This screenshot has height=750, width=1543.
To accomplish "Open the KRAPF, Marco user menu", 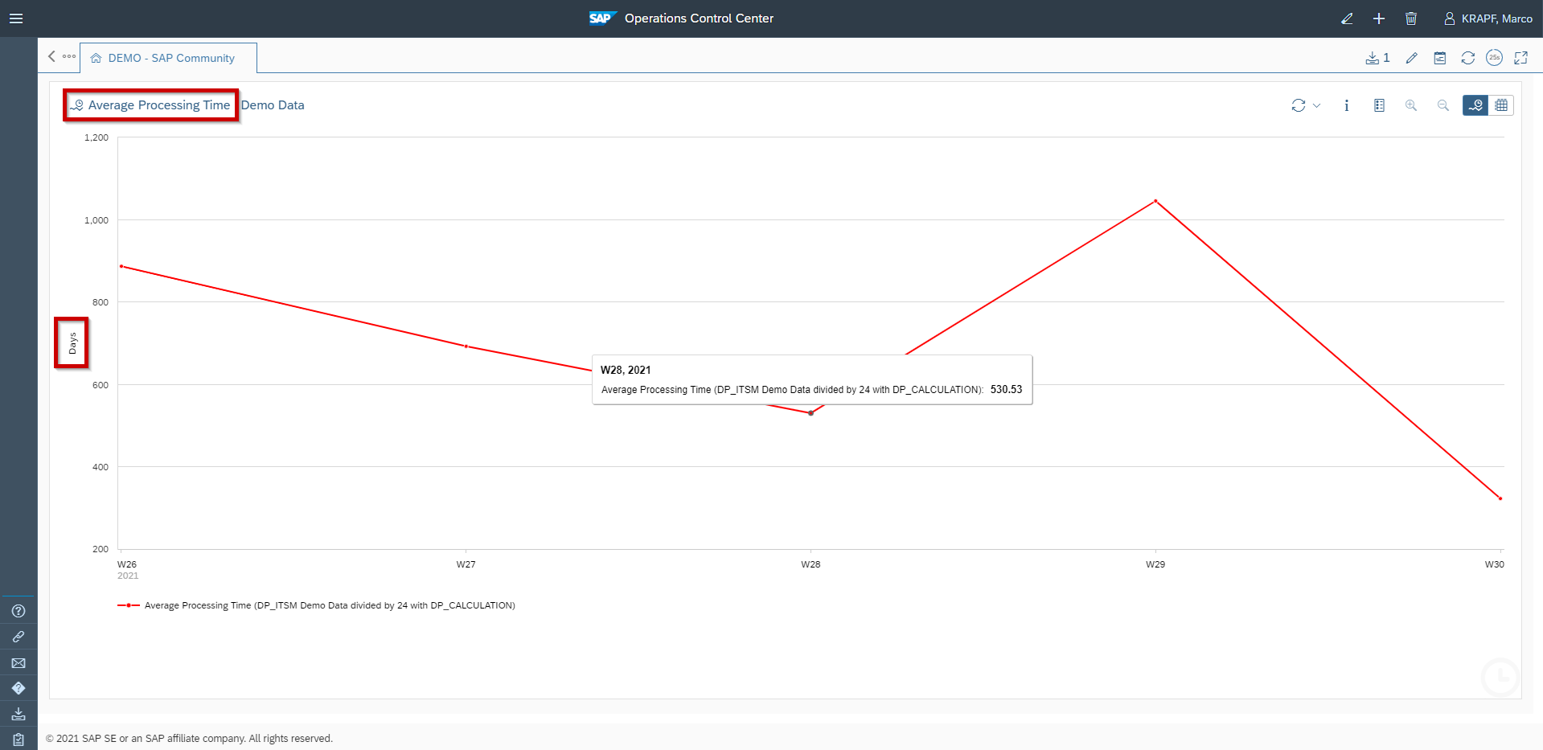I will tap(1488, 18).
